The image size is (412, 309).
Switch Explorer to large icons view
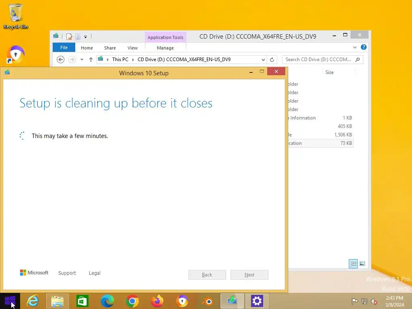point(362,264)
